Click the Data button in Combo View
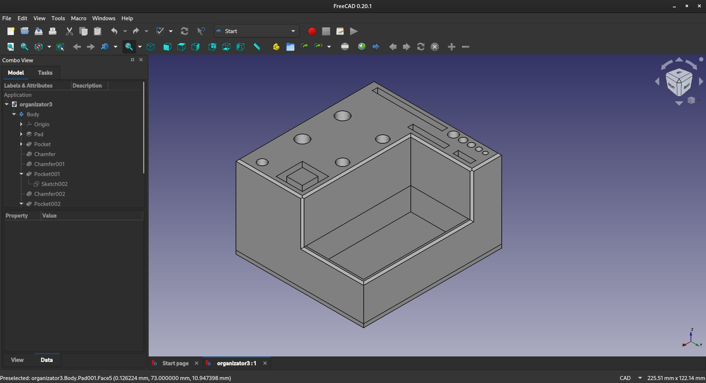Screen dimensions: 706x383 (x=47, y=360)
